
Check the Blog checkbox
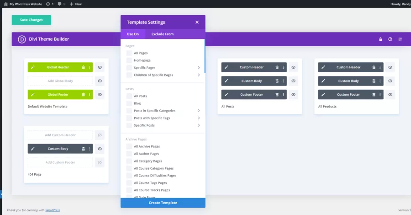tap(129, 103)
